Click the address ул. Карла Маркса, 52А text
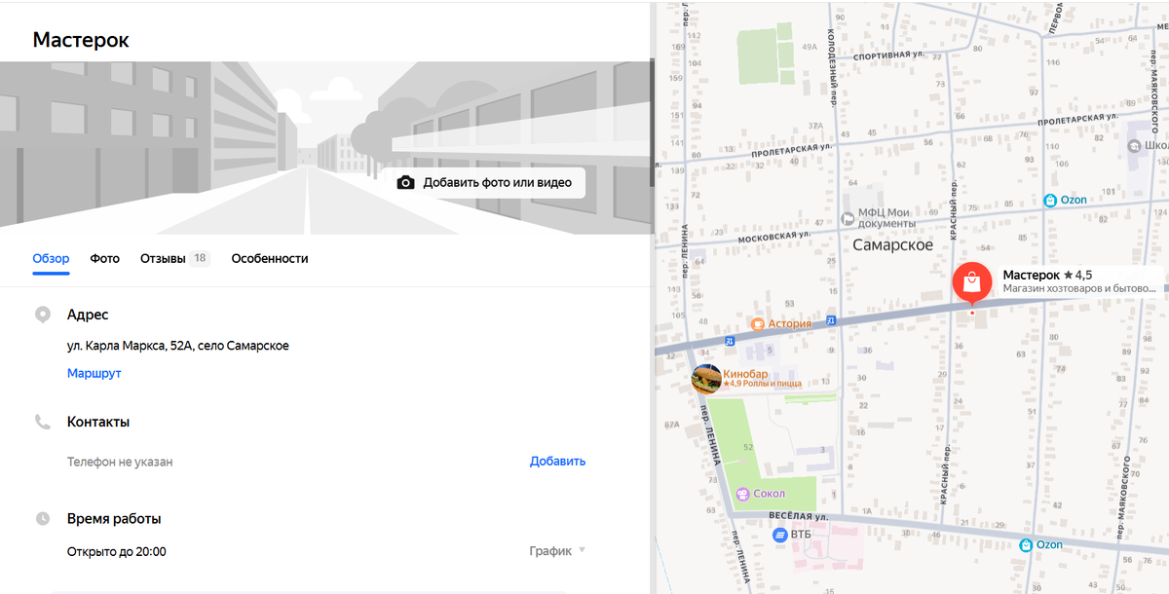 pos(178,346)
